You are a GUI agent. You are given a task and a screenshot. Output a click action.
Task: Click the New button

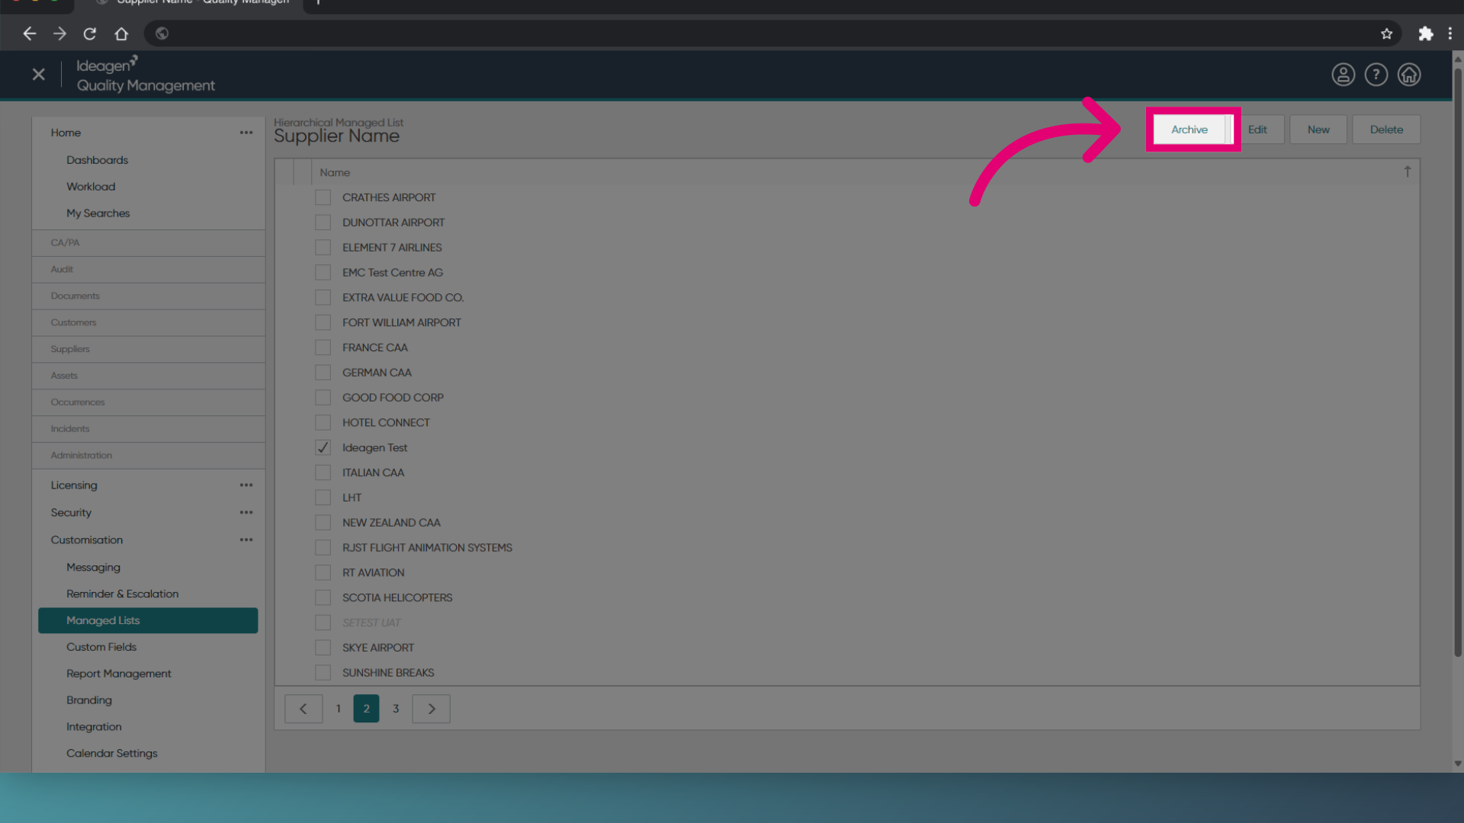[x=1318, y=130]
